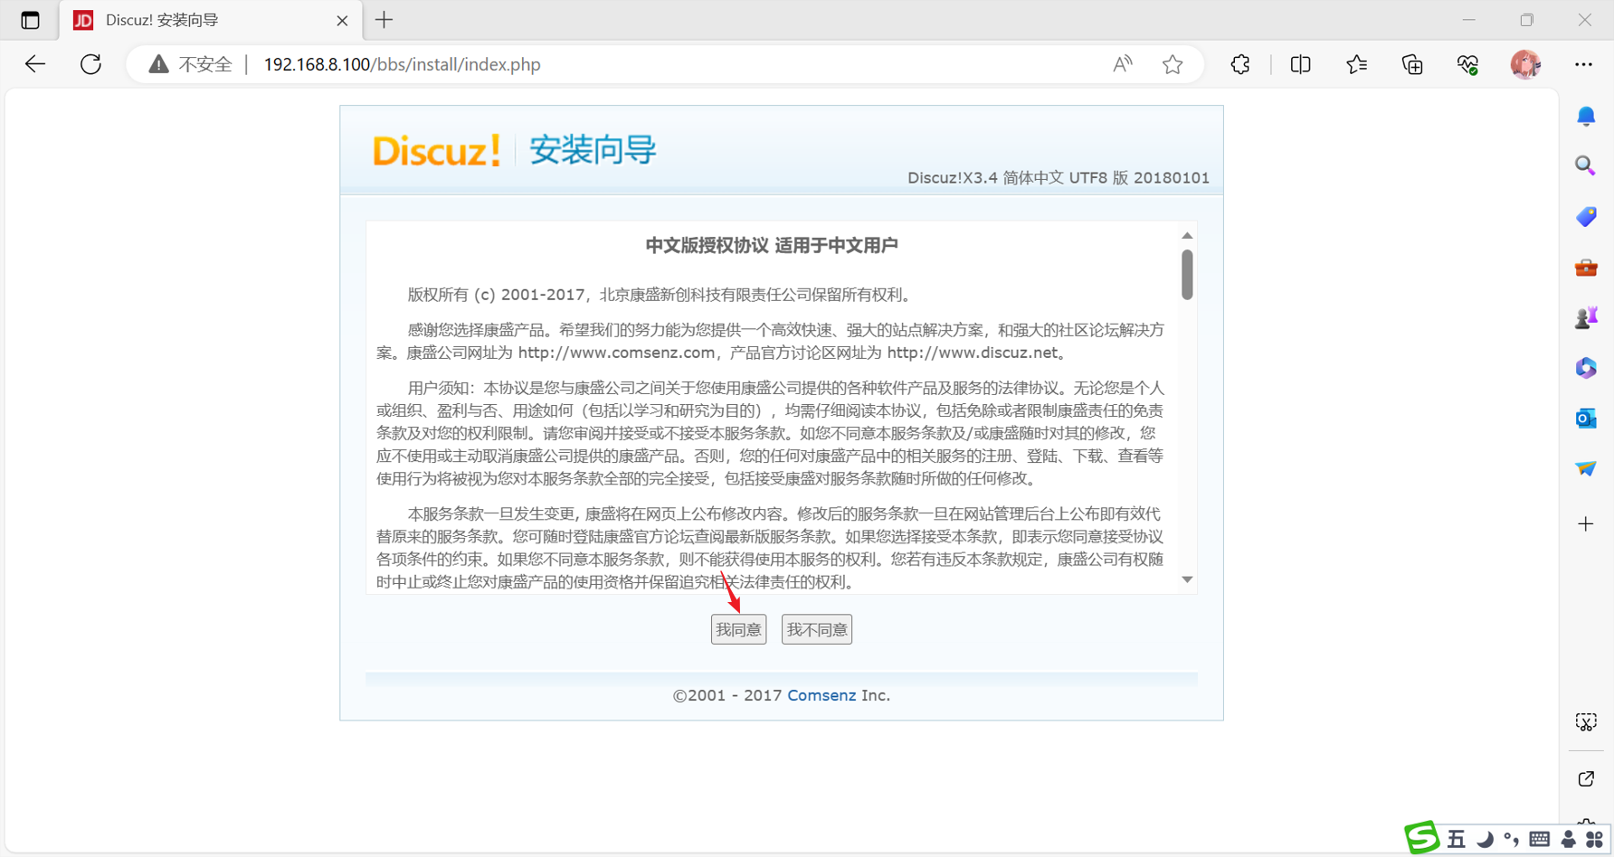Open the tab actions menu icon
The height and width of the screenshot is (857, 1614).
click(30, 20)
